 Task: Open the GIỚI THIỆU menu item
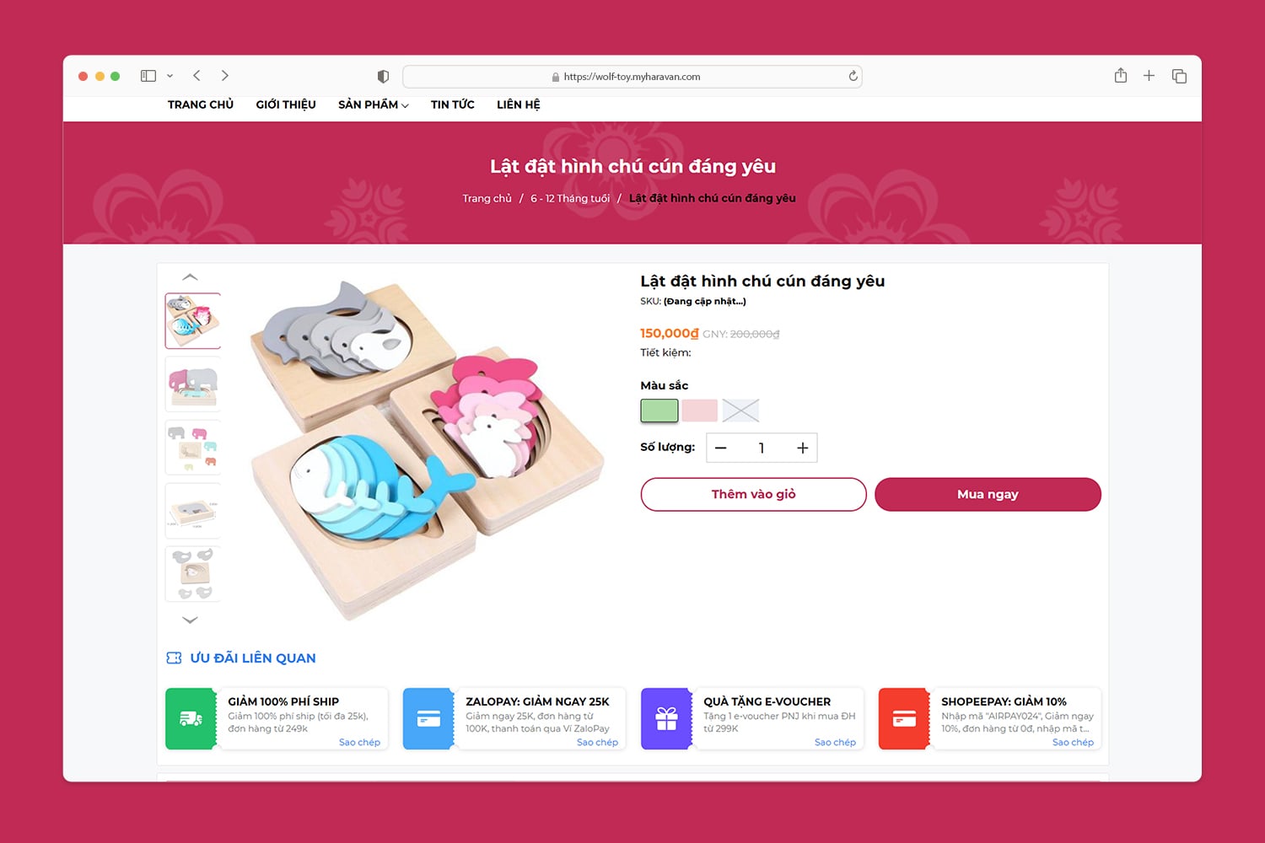(x=286, y=105)
